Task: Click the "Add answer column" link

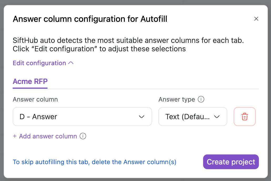Action: (48, 136)
